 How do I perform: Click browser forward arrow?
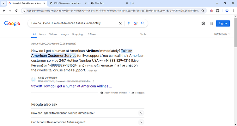[x=10, y=10]
